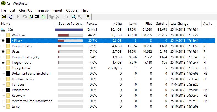Expand the Windows folder node
The height and width of the screenshot is (112, 217).
[3, 35]
